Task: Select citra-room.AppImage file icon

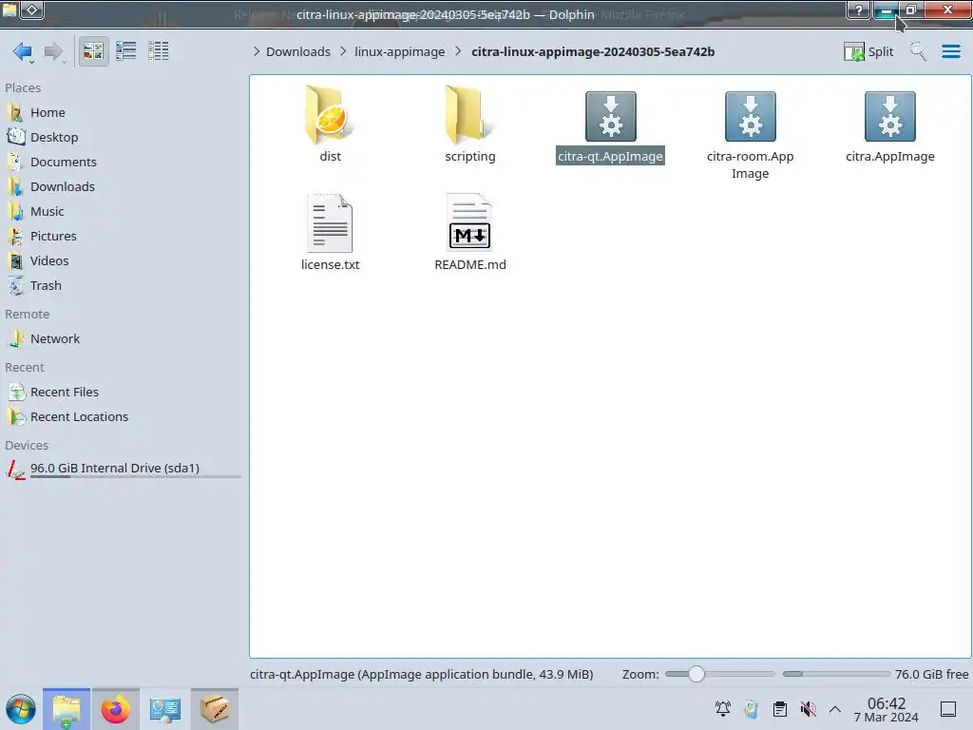Action: [x=751, y=116]
